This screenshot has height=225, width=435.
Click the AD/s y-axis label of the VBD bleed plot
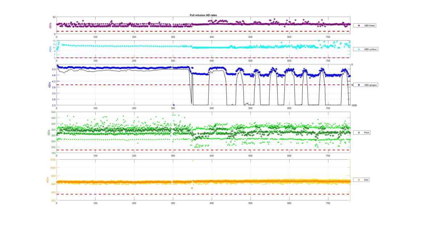click(x=50, y=26)
